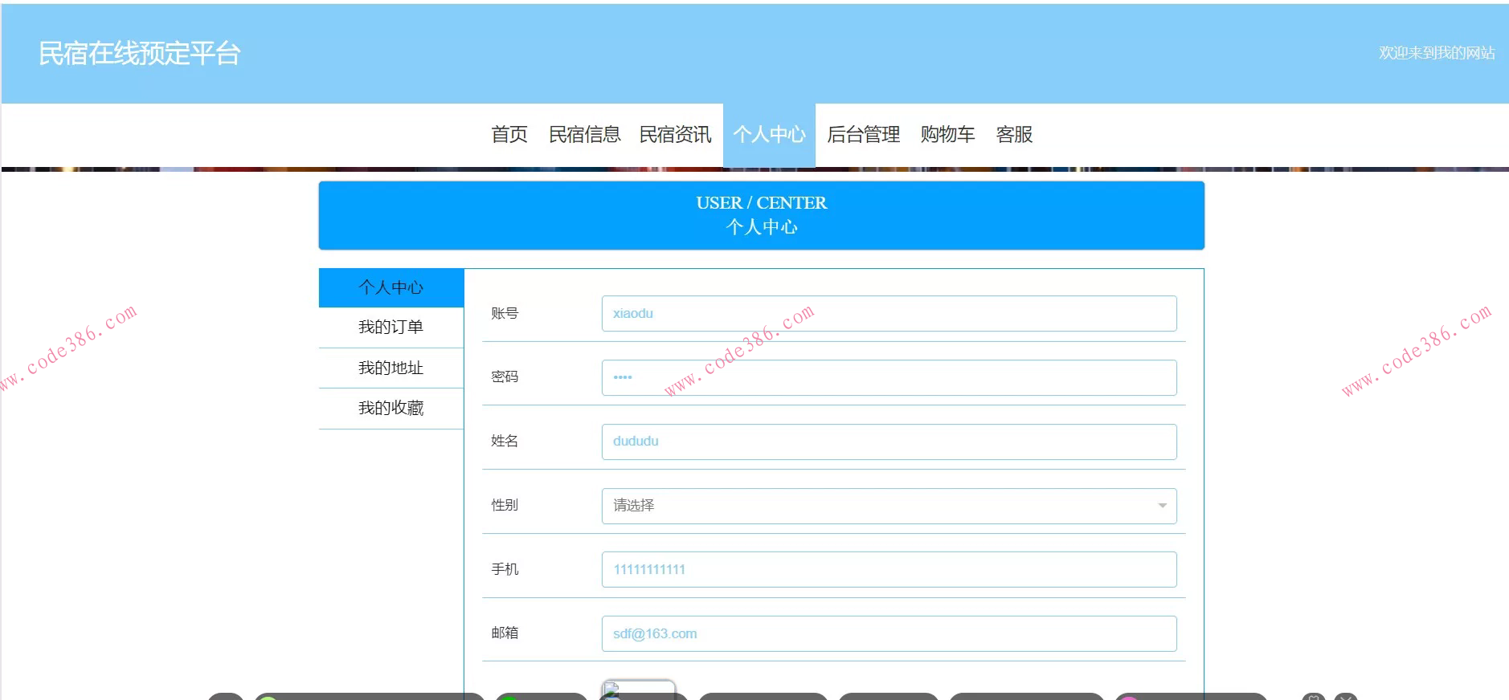Screen dimensions: 1509x700
Task: Click the 民宿在线预定平台 site title
Action: coord(140,53)
